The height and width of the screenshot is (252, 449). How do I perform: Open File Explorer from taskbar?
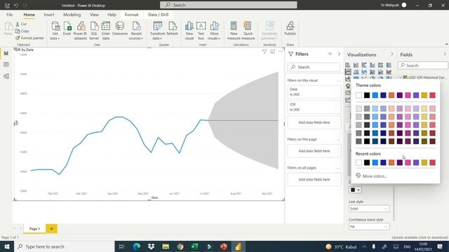click(x=166, y=246)
